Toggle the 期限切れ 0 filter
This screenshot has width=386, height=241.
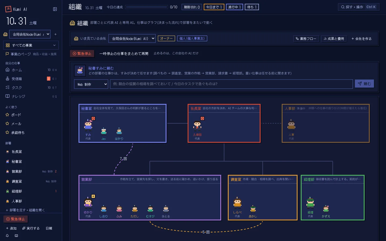tap(192, 7)
